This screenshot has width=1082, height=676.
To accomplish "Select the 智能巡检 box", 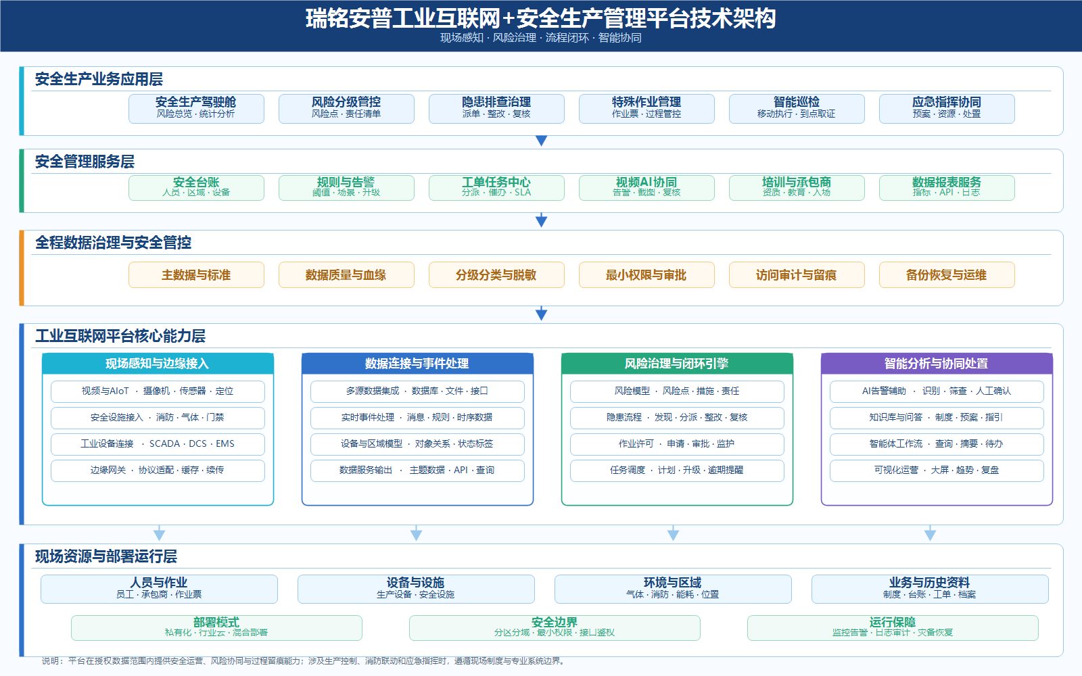I will (x=797, y=108).
